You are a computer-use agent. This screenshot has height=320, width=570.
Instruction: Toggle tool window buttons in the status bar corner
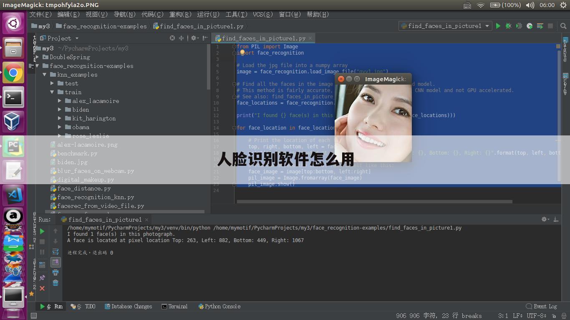34,315
